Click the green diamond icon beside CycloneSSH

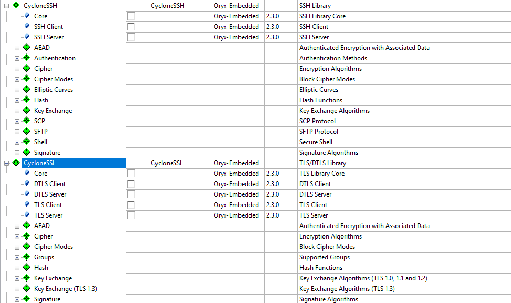point(16,6)
